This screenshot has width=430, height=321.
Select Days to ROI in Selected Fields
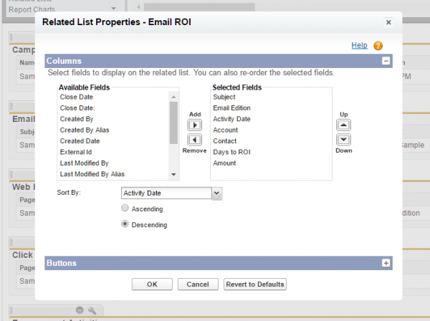(230, 153)
